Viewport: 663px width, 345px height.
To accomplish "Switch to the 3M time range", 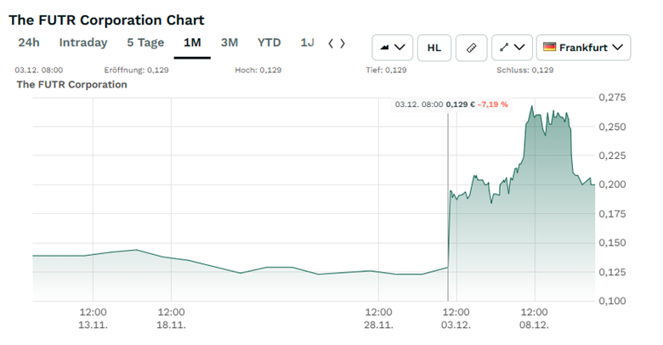I will 229,42.
